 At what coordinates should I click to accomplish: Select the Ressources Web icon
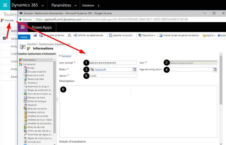25,79
